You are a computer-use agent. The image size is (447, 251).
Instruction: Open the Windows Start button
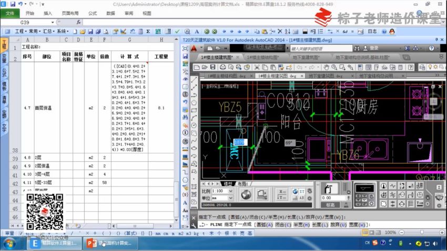click(x=10, y=244)
